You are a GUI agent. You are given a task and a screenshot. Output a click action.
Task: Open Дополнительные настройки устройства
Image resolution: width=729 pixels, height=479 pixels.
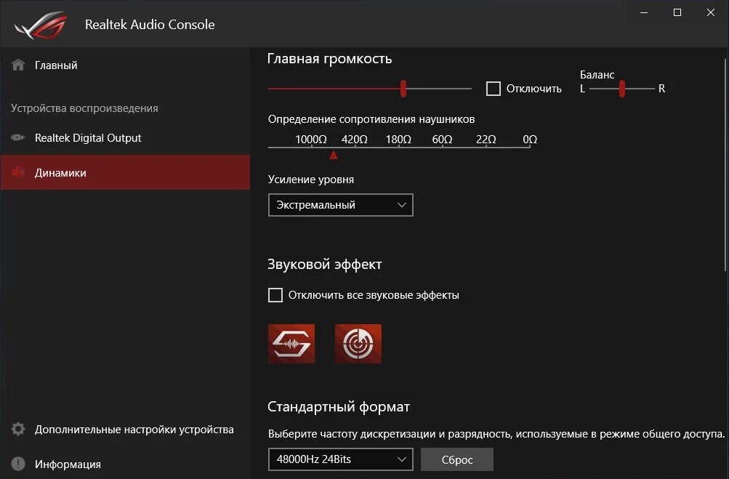click(x=125, y=430)
